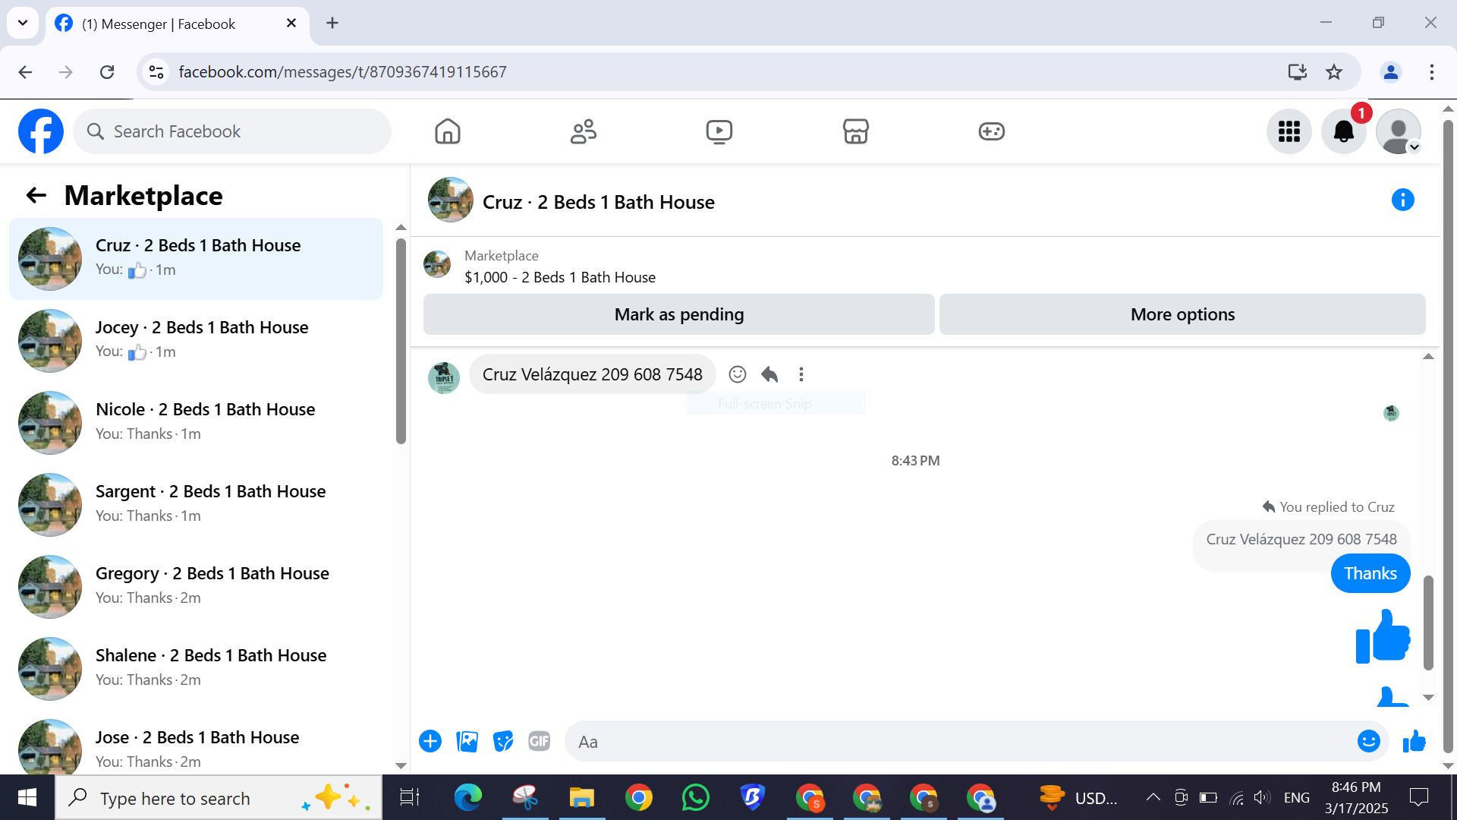Viewport: 1457px width, 820px height.
Task: Click the sent Thanks message bubble
Action: coord(1370,573)
